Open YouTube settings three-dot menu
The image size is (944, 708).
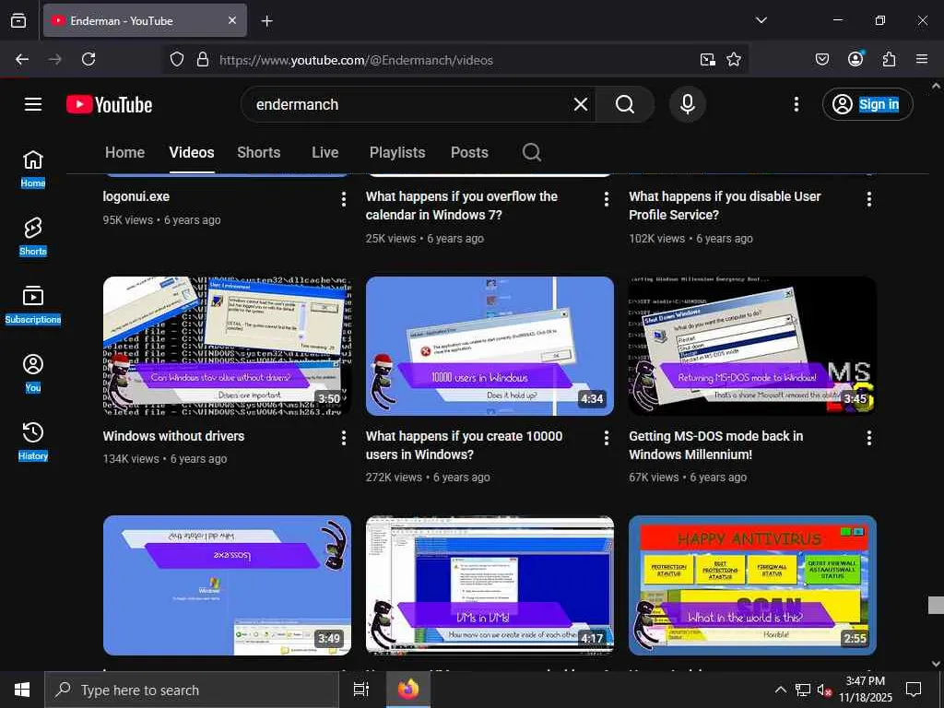pos(796,104)
